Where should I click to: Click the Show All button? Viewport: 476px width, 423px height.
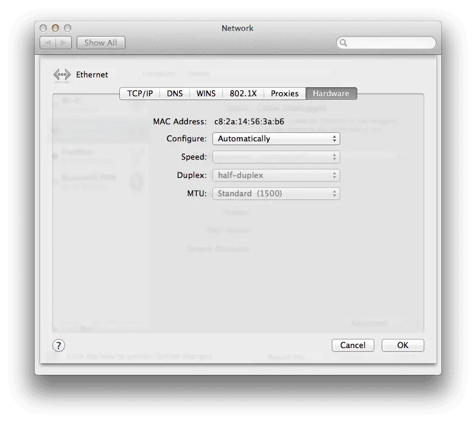101,43
